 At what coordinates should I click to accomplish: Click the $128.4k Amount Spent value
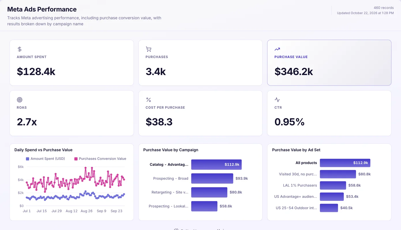coord(36,72)
